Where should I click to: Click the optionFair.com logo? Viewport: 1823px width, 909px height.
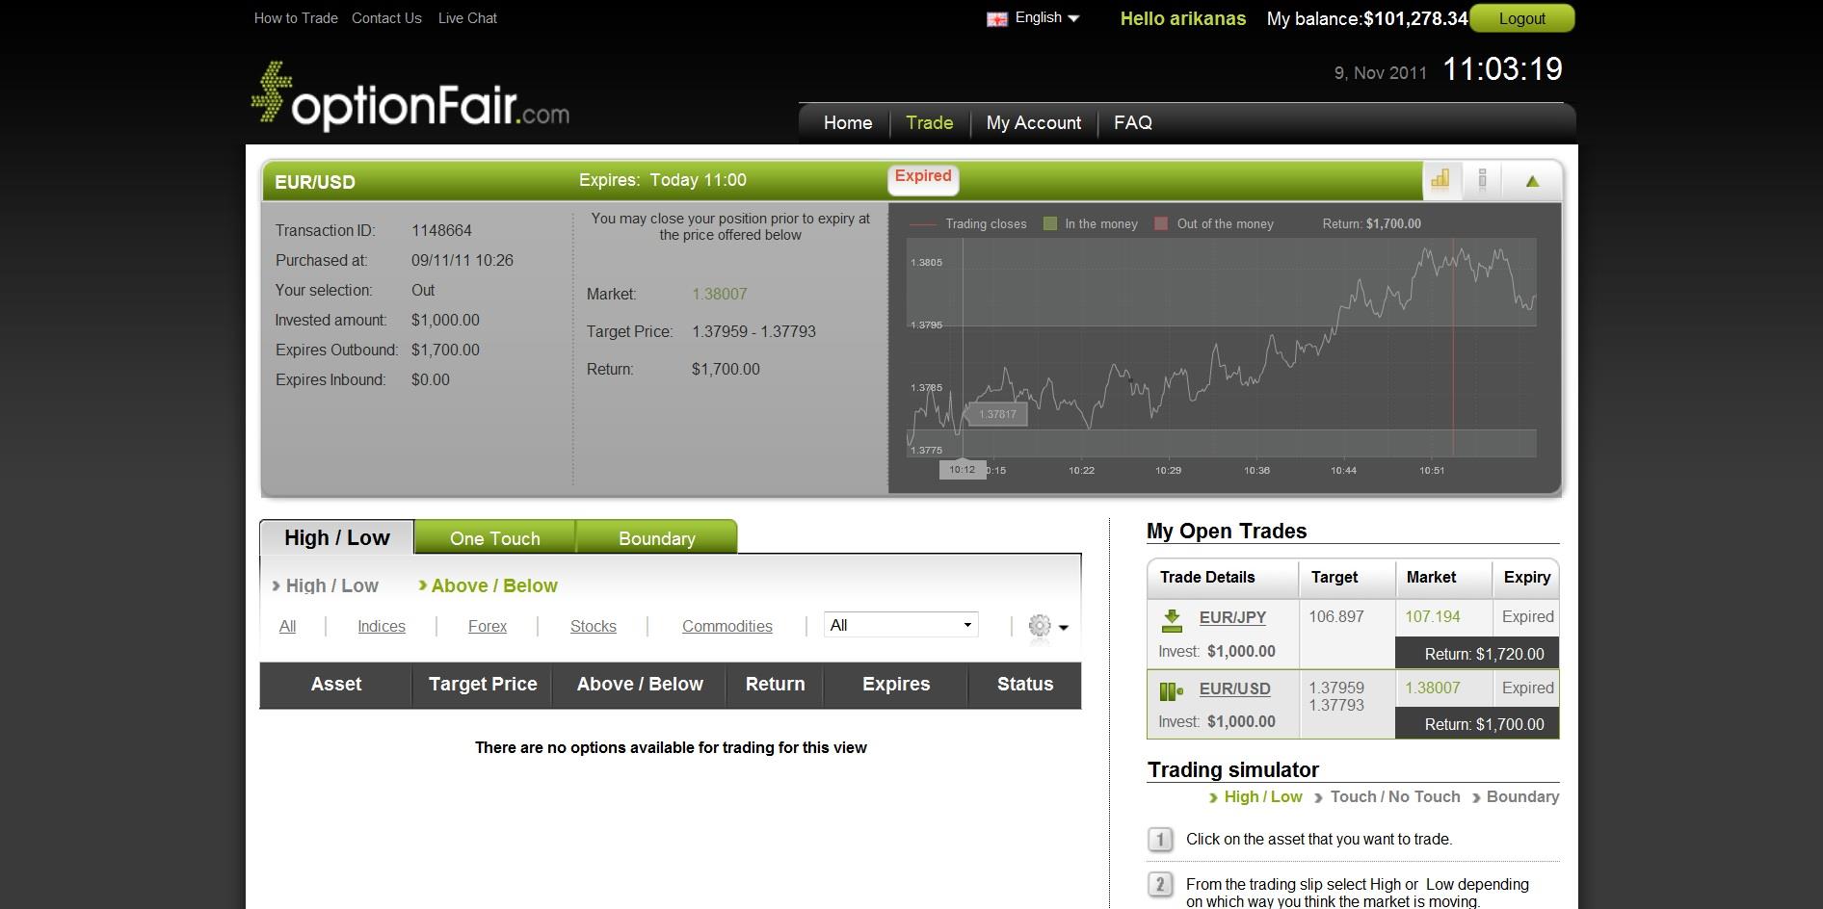pos(410,98)
